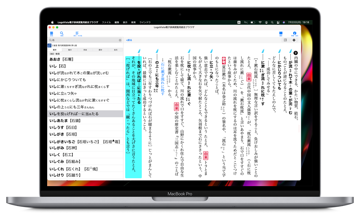Select いしく【石工】 result
Viewport: 360px width, 216px height.
point(85,155)
